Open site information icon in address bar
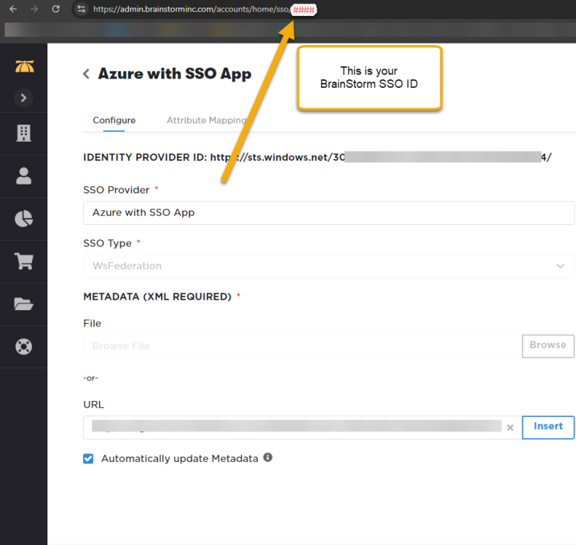 coord(82,9)
